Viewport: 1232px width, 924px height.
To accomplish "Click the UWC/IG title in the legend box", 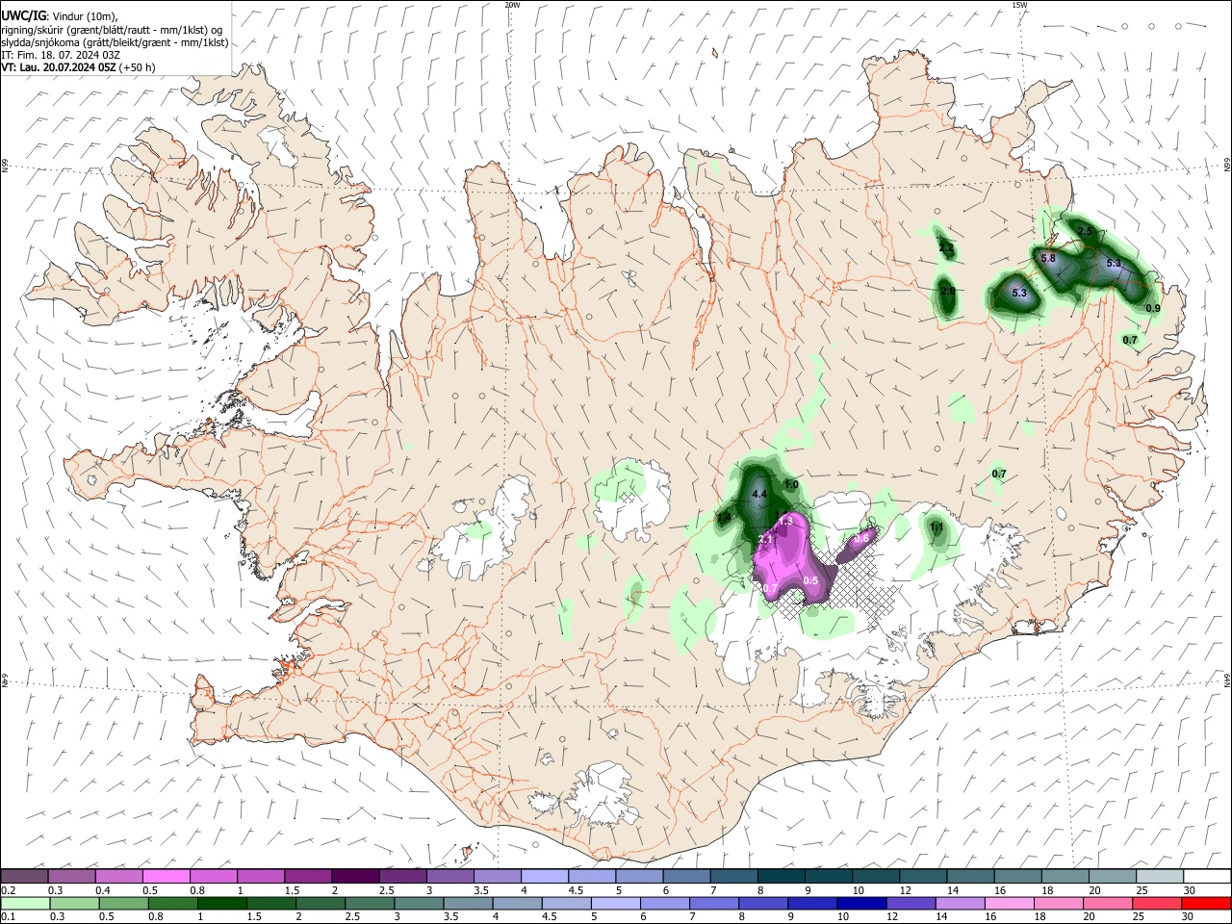I will coord(22,15).
